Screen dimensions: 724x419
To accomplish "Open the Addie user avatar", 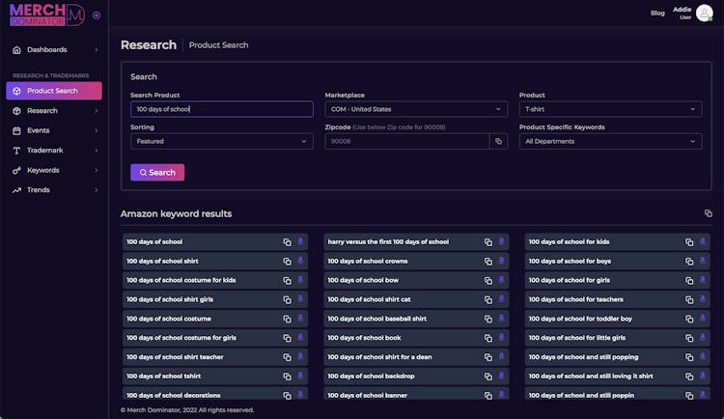I will click(x=705, y=13).
